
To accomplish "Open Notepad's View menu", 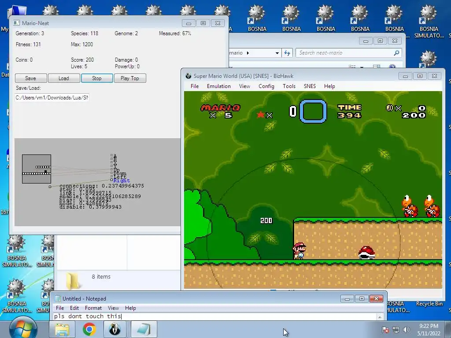I will (113, 308).
